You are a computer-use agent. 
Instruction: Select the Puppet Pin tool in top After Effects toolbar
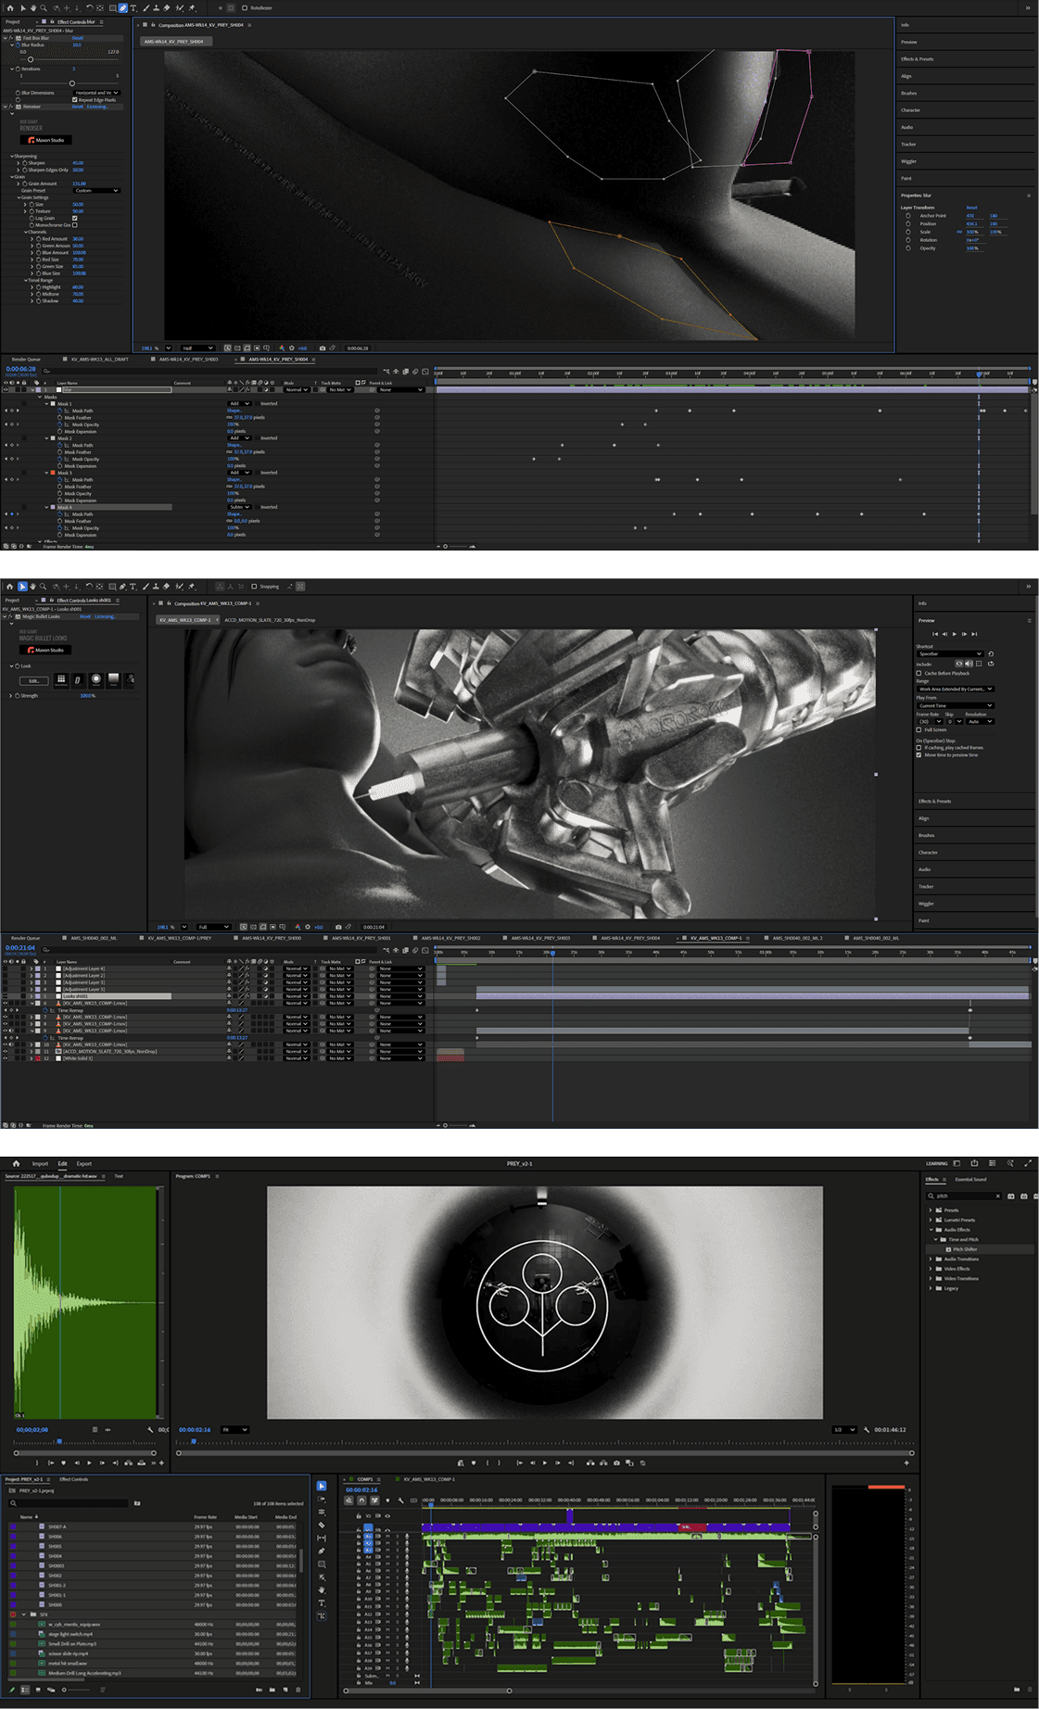(192, 7)
